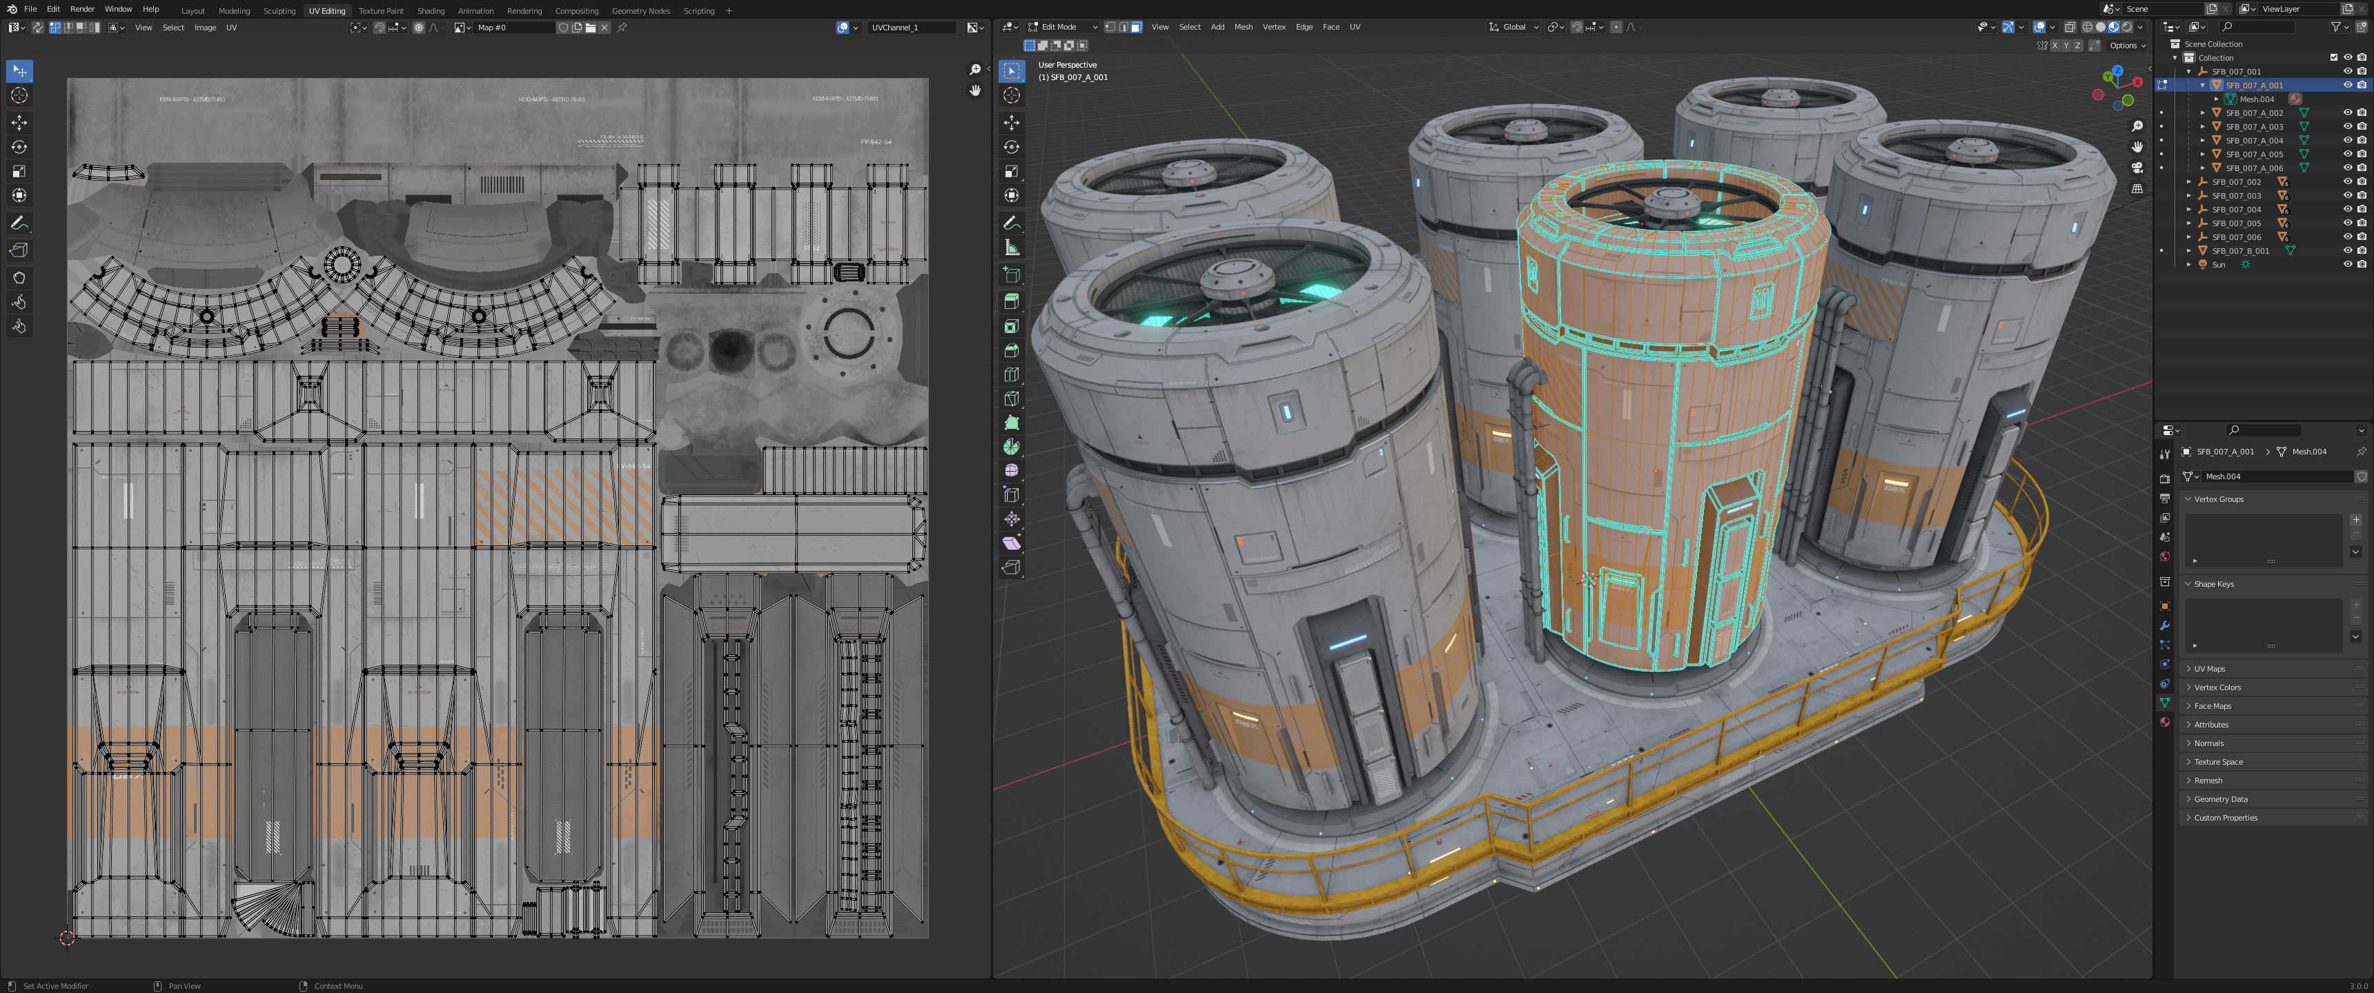Select the Rotate tool in 3D viewport
This screenshot has width=2374, height=993.
(1012, 146)
